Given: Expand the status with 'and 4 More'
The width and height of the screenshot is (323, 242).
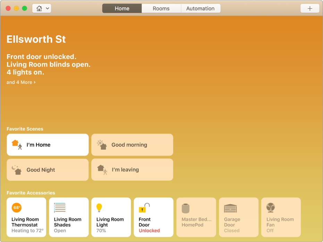Looking at the screenshot, I should [21, 82].
